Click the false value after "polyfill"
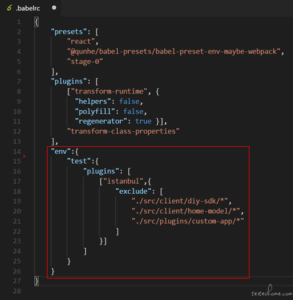 coord(133,111)
